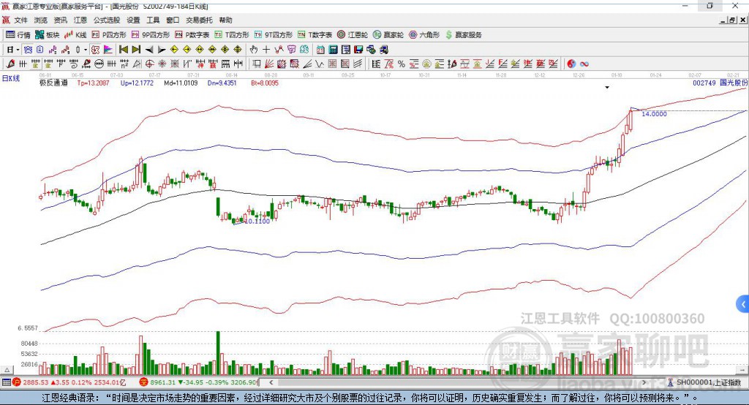Screen dimensions: 749x405
Task: Click the grid icon in status bar
Action: (x=6, y=382)
